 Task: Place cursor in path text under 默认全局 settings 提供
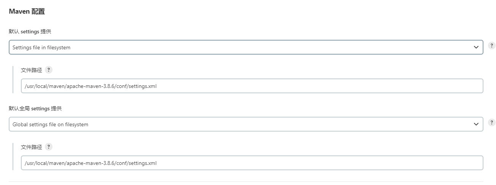91,163
